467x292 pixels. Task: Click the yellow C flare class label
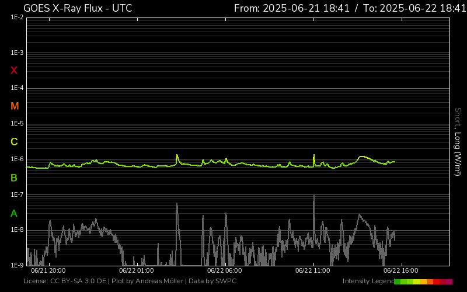click(14, 142)
